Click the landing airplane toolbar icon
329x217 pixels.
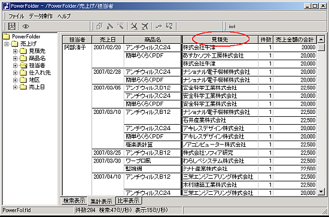(x=134, y=26)
